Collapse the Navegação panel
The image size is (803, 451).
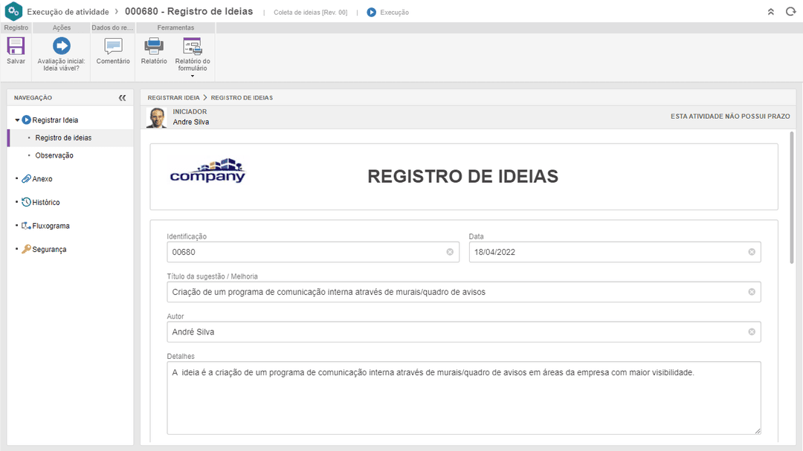[123, 98]
